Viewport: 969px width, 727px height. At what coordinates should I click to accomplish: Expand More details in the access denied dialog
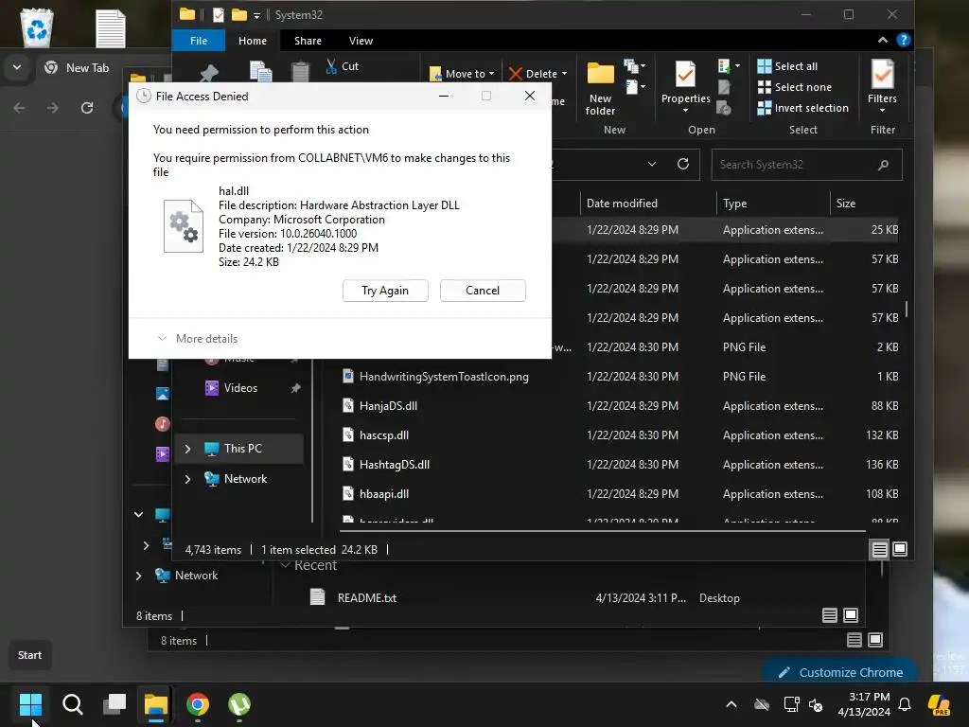(198, 339)
